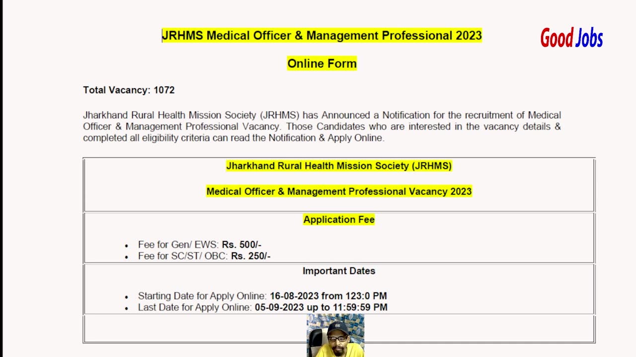Click the Last Date for Apply Online line
The height and width of the screenshot is (357, 636).
click(263, 307)
